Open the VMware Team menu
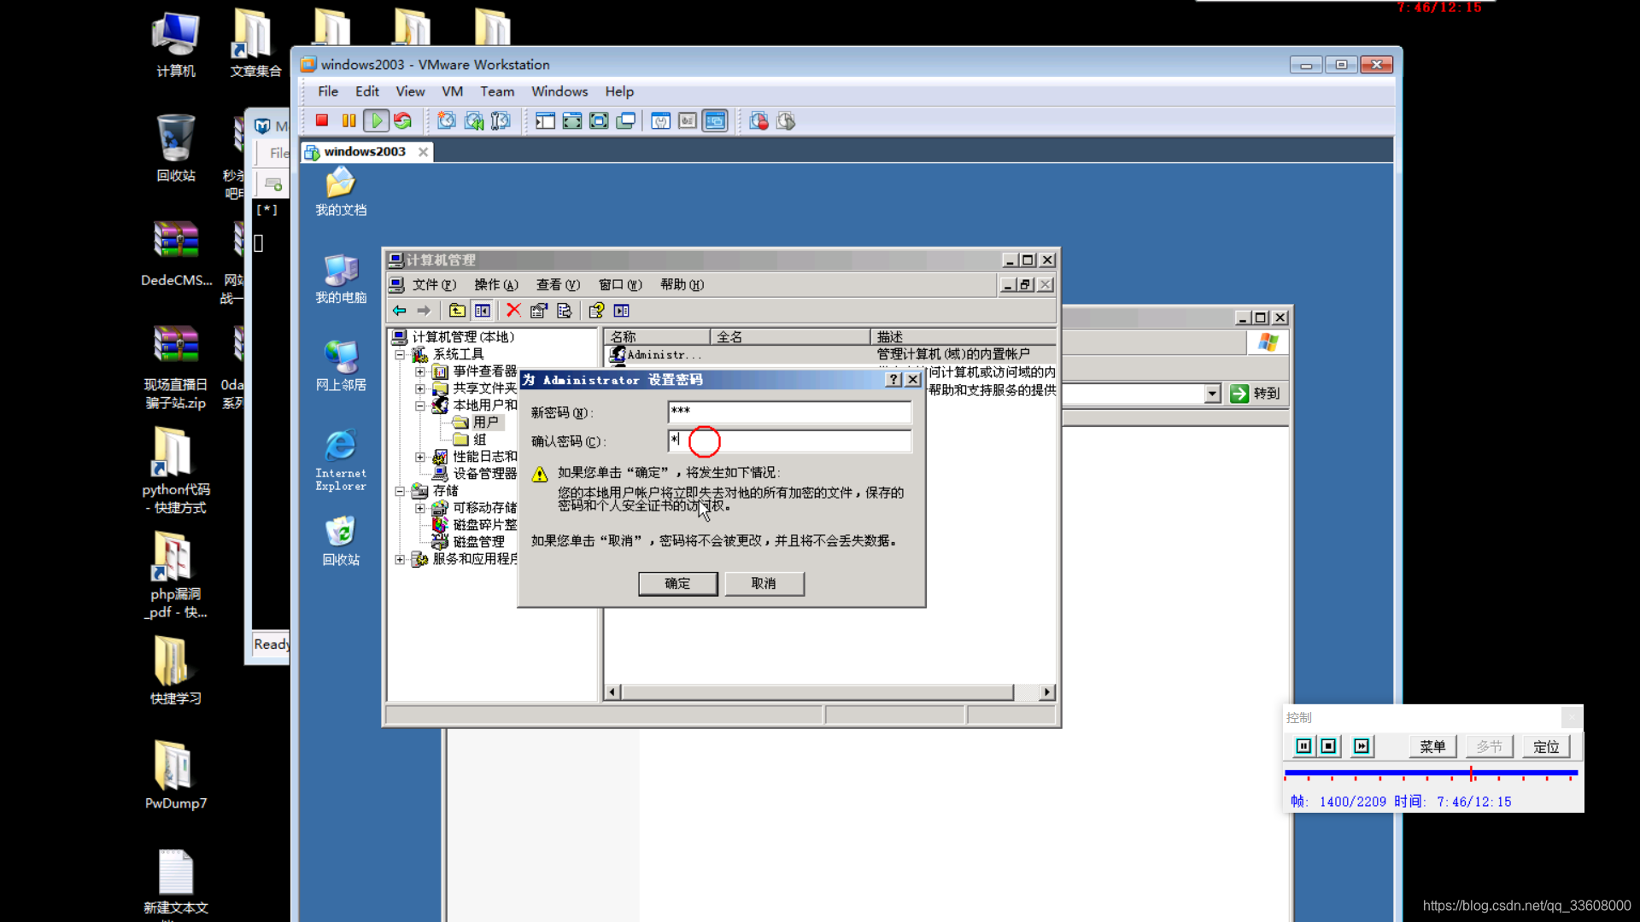The height and width of the screenshot is (922, 1640). (x=497, y=91)
